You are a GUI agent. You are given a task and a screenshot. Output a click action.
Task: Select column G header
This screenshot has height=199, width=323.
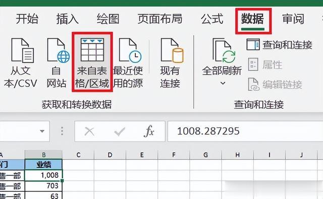coord(205,155)
